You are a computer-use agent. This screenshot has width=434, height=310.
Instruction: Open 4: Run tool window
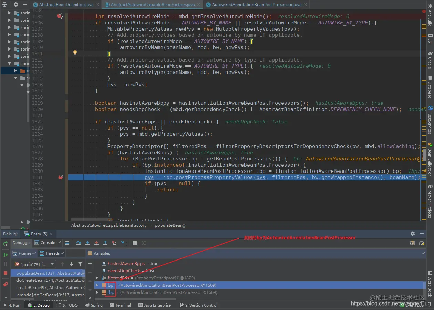click(x=12, y=305)
